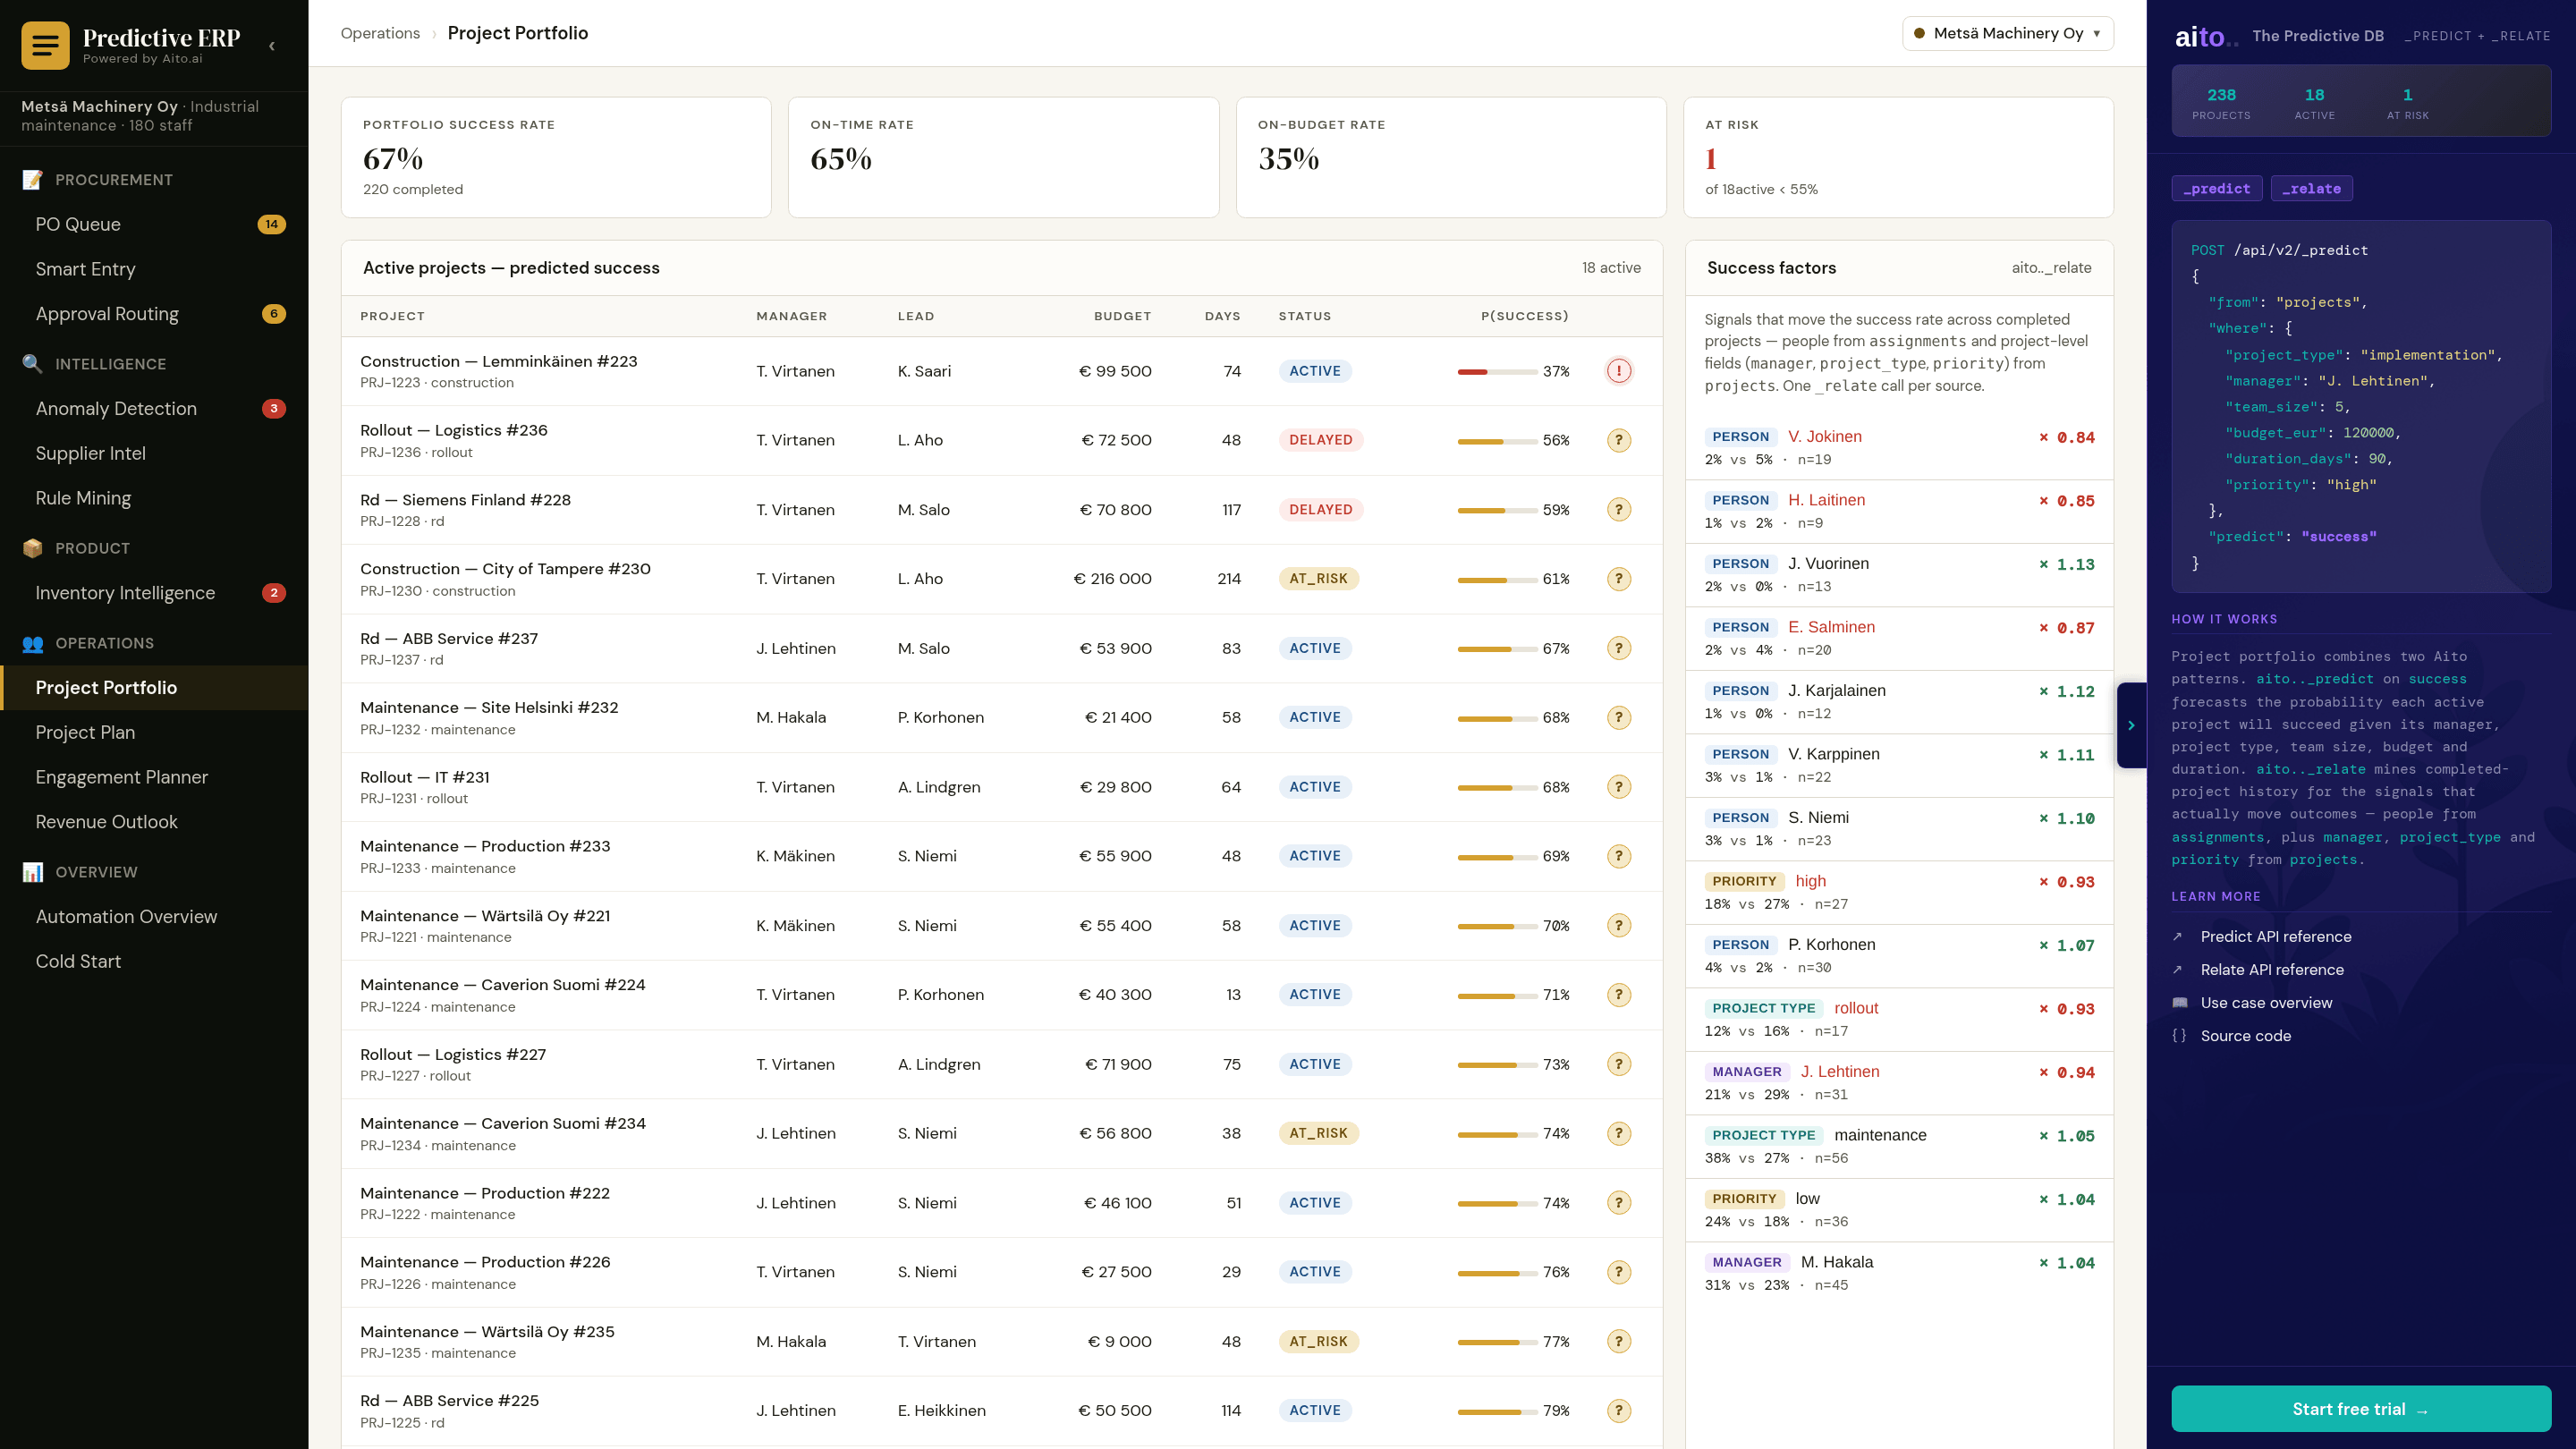Click the V. Jokinen success factor row
Image resolution: width=2576 pixels, height=1449 pixels.
(x=1899, y=447)
